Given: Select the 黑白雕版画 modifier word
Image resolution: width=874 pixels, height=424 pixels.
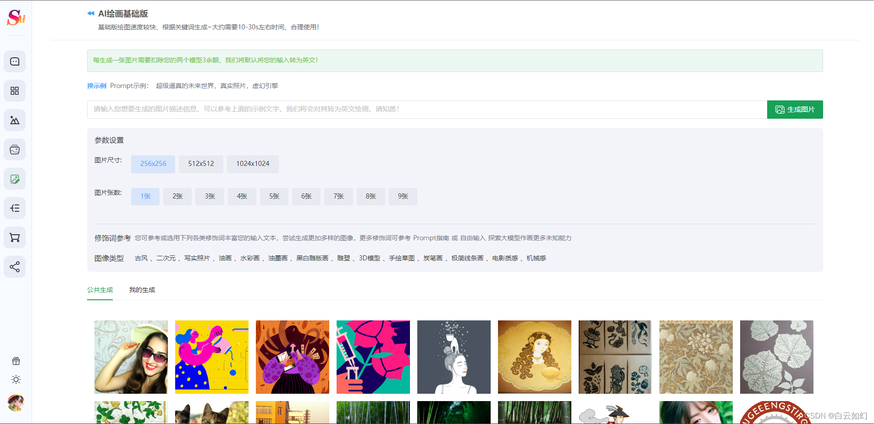Looking at the screenshot, I should coord(312,258).
